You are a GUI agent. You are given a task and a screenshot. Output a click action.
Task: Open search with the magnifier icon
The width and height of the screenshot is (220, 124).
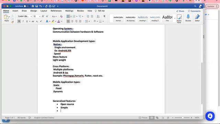pos(195,6)
